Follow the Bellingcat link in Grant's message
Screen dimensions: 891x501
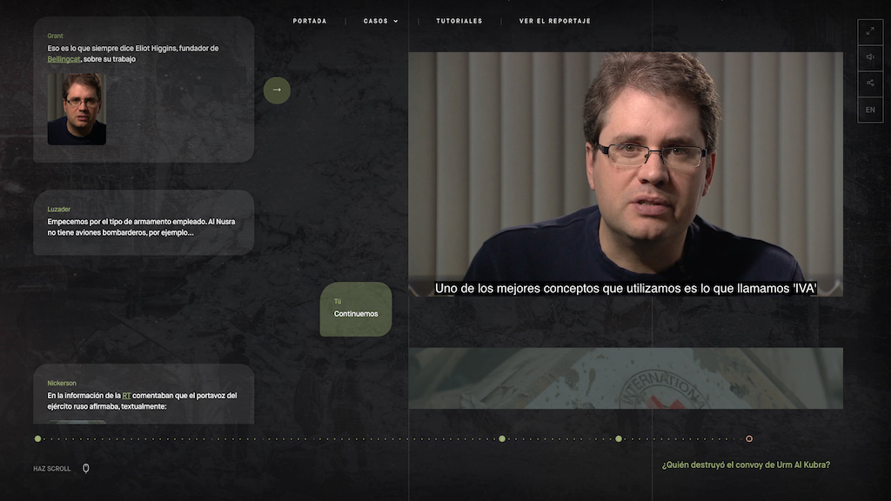(x=64, y=59)
